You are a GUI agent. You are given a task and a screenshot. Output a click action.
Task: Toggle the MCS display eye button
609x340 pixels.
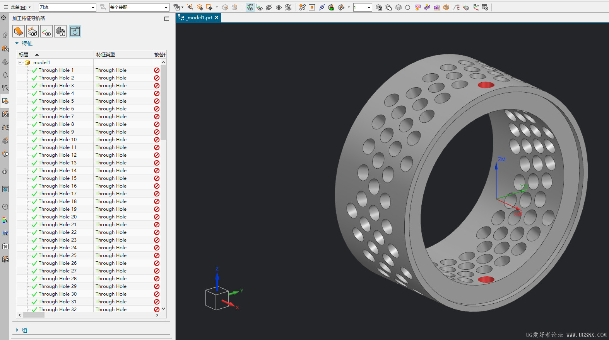point(250,7)
